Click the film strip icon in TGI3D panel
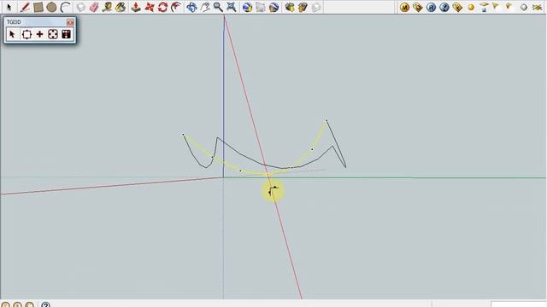The image size is (547, 307). point(67,34)
